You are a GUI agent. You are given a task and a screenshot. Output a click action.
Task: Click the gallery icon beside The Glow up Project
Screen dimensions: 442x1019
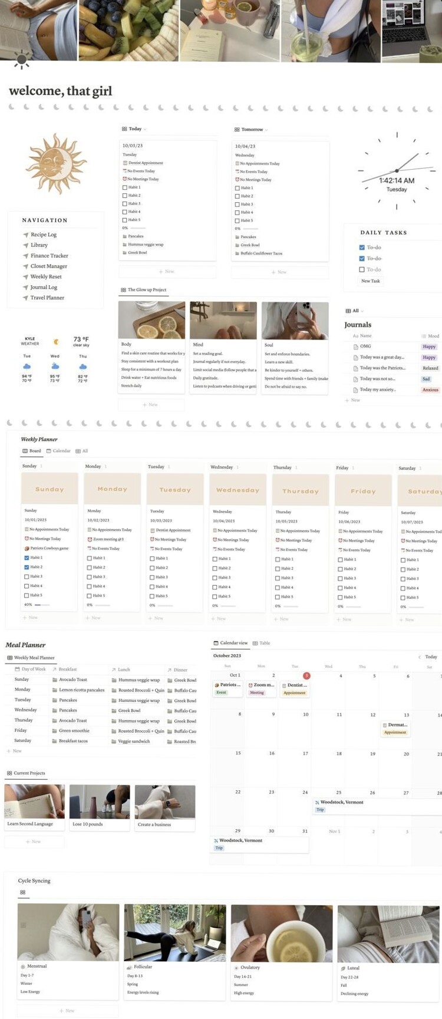coord(123,290)
